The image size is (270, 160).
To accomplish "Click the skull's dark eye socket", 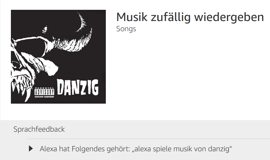I will [x=31, y=47].
